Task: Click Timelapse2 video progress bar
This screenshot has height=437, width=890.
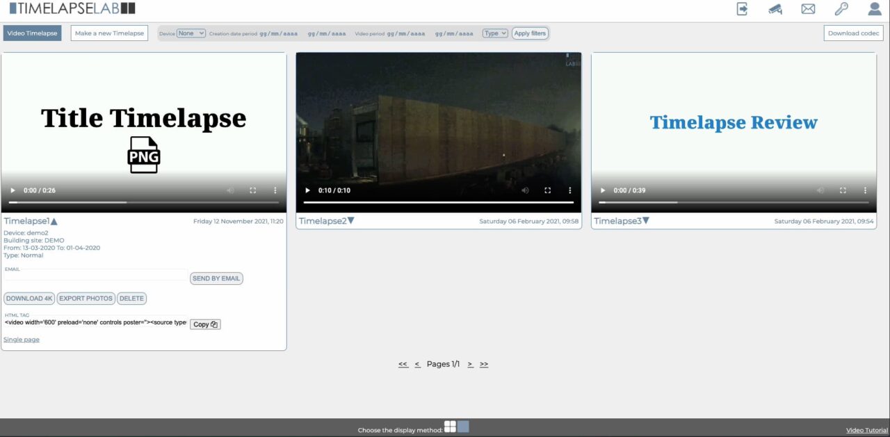Action: [439, 202]
